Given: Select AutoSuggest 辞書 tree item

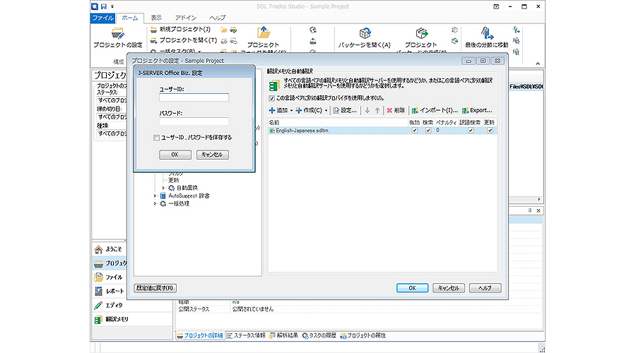Looking at the screenshot, I should [189, 196].
